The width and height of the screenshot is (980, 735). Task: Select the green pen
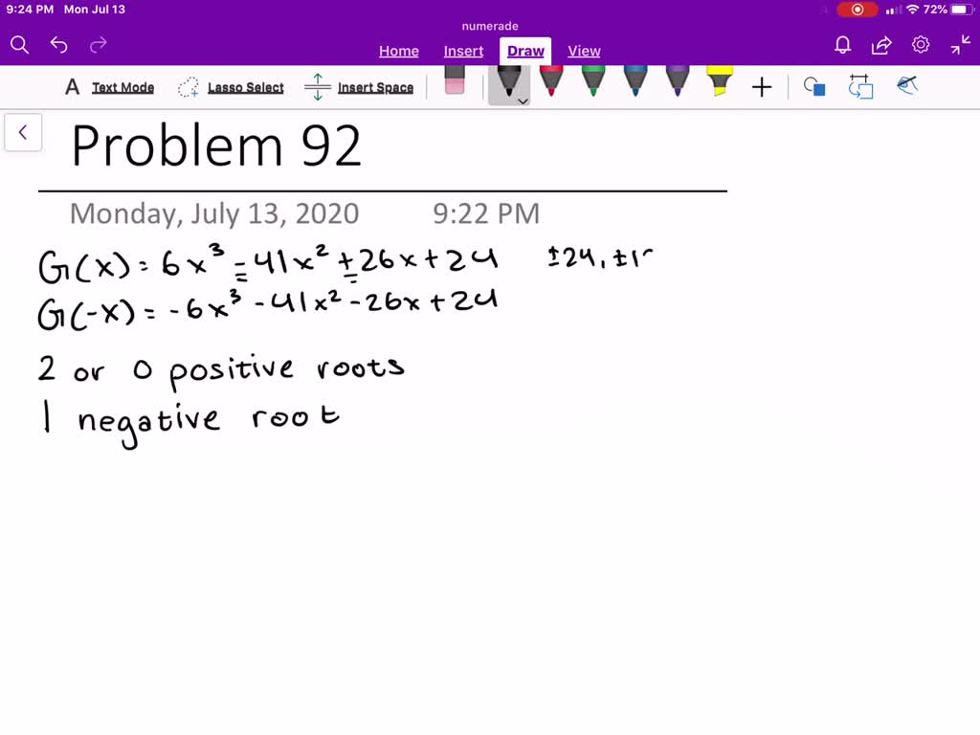coord(593,81)
